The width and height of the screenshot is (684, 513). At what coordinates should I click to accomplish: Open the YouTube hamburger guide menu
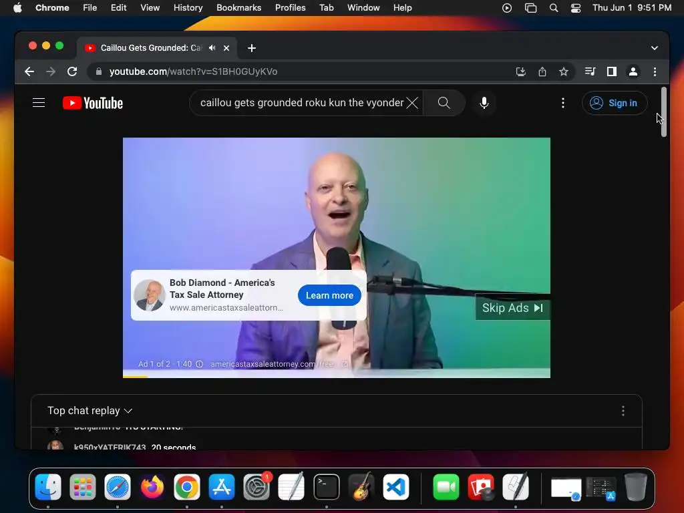click(39, 103)
